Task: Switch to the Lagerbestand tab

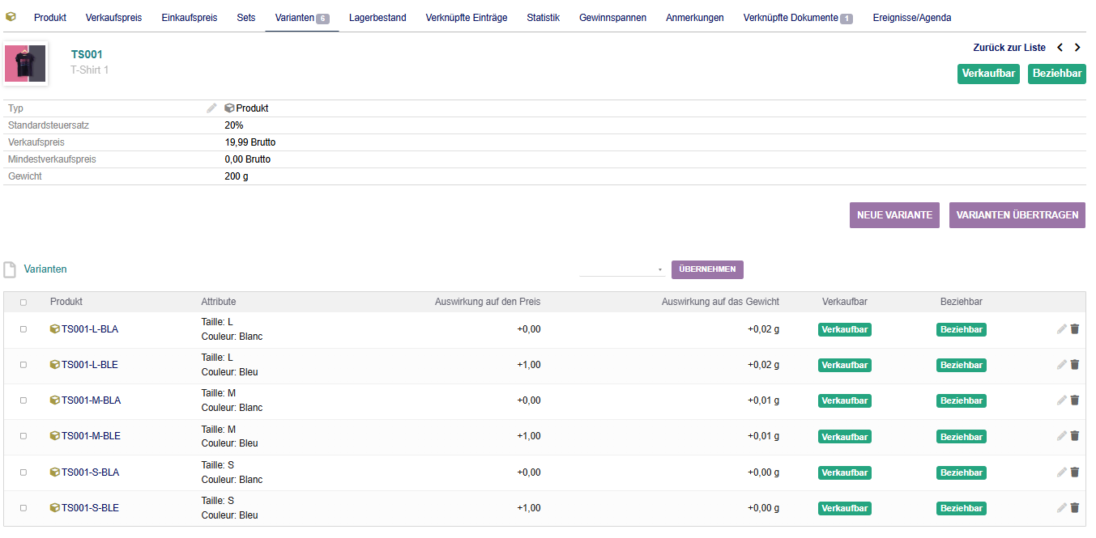Action: [377, 18]
